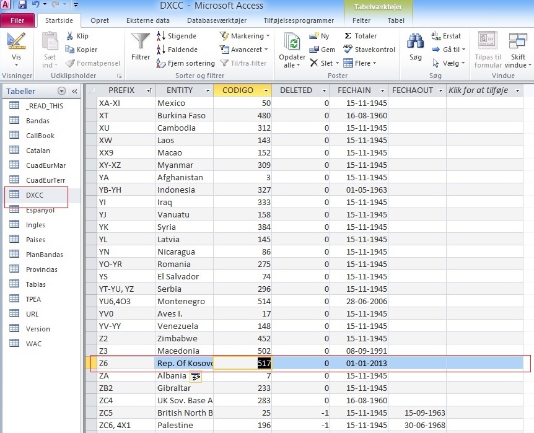Open the Filer tab

tap(17, 20)
